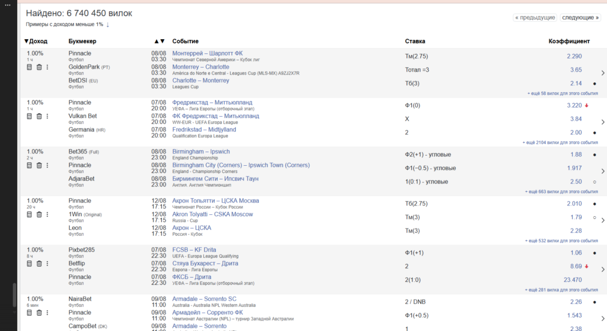Open '+ ещё 58 вилок для этого события'
Image resolution: width=607 pixels, height=331 pixels.
563,94
